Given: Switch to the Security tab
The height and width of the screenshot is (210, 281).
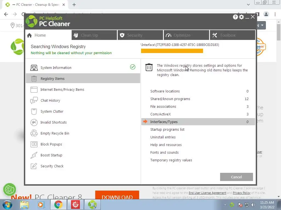Looking at the screenshot, I should [140, 35].
